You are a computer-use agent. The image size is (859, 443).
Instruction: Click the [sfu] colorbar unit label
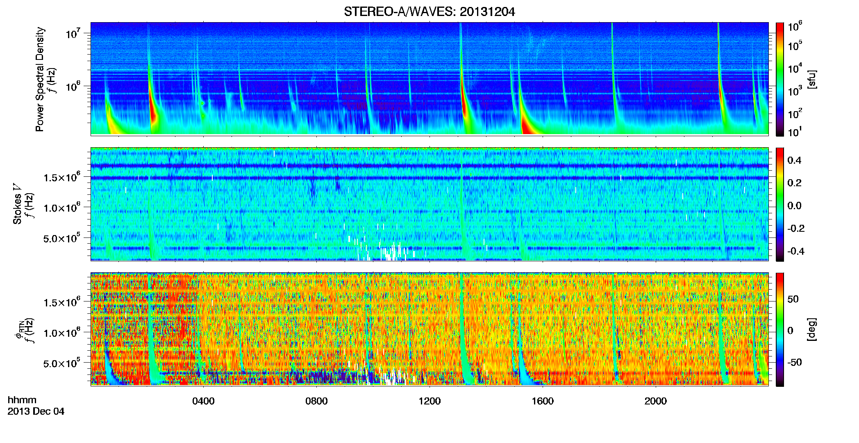click(x=812, y=79)
